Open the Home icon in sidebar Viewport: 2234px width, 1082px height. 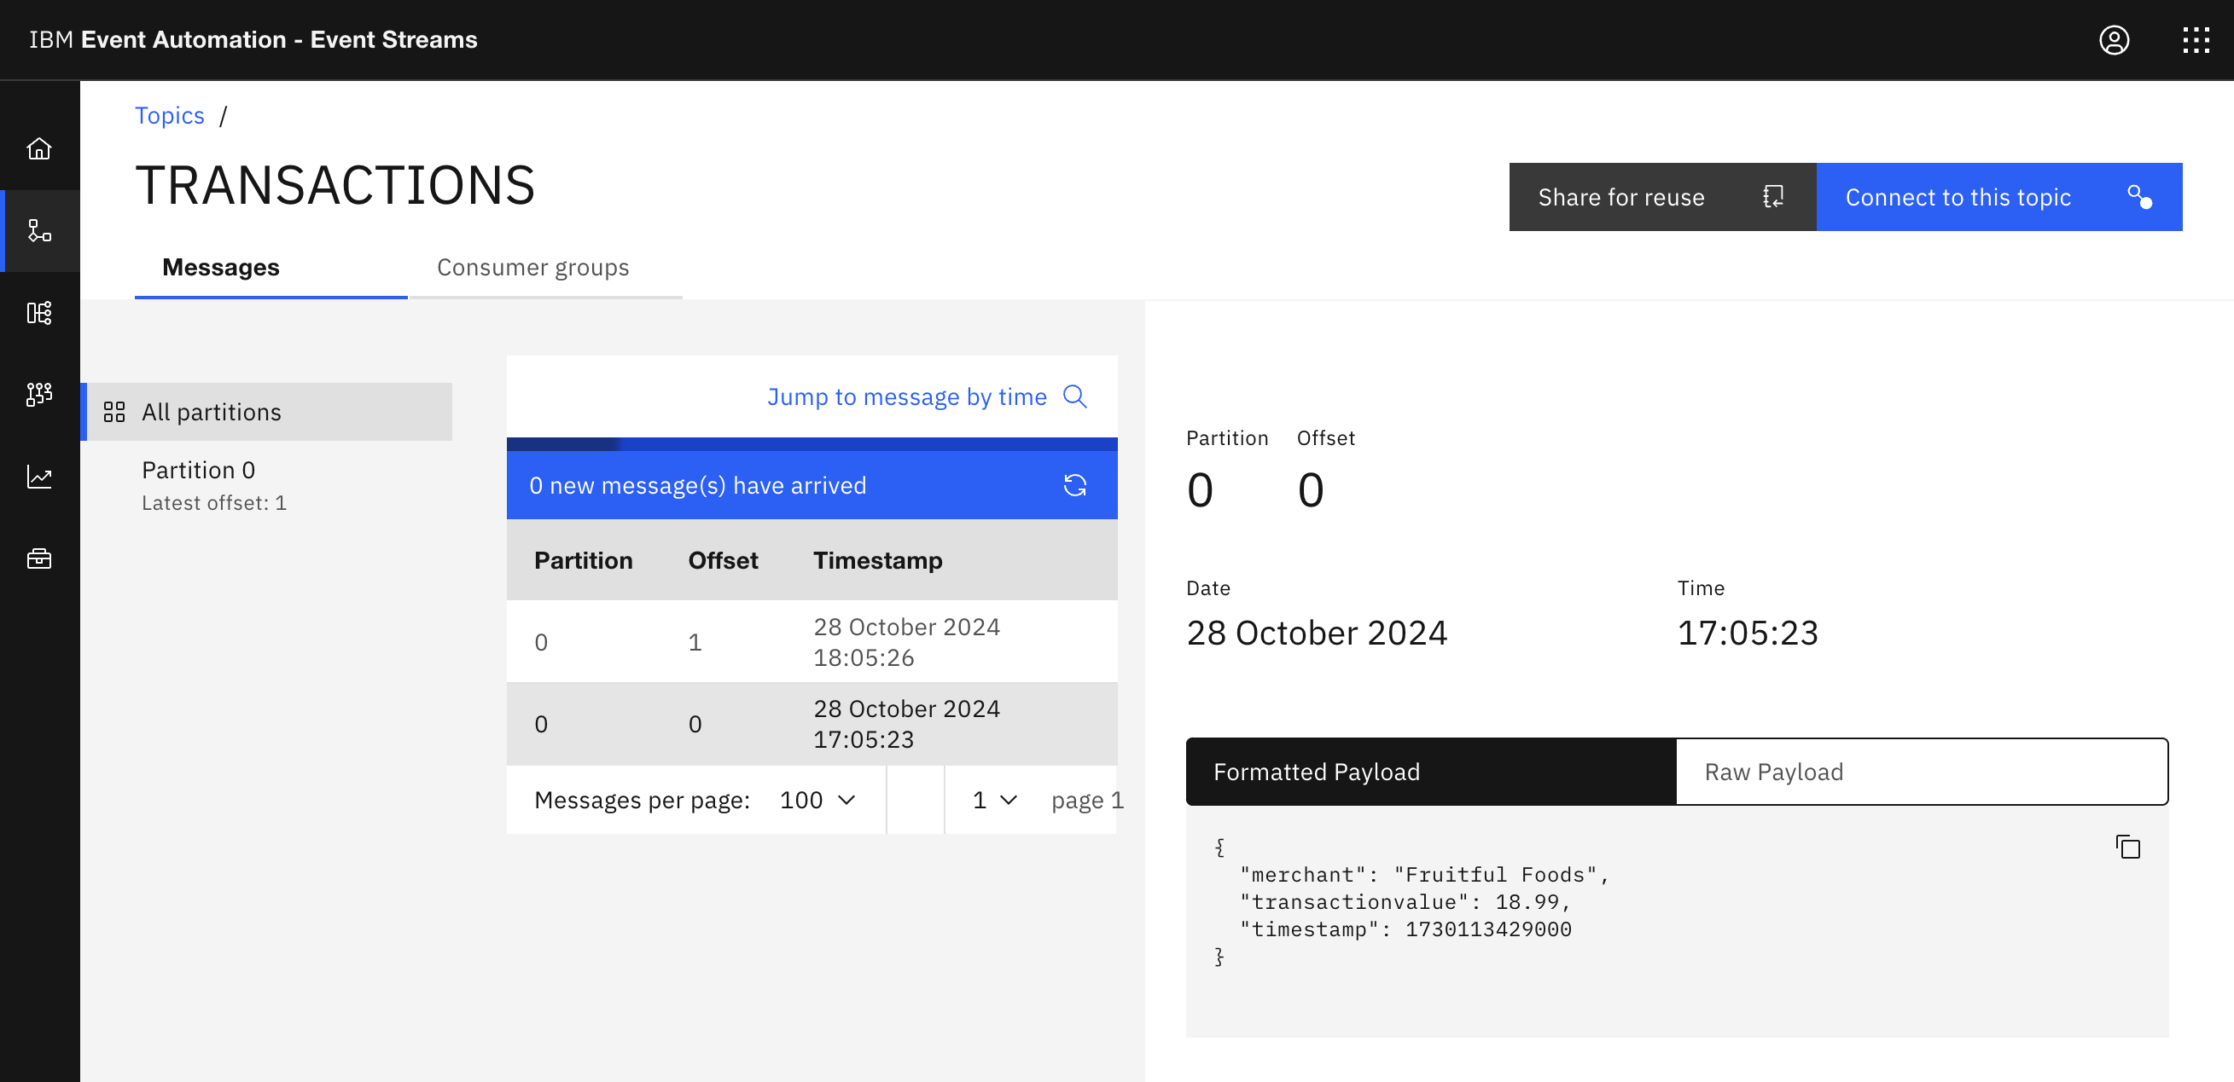(39, 149)
